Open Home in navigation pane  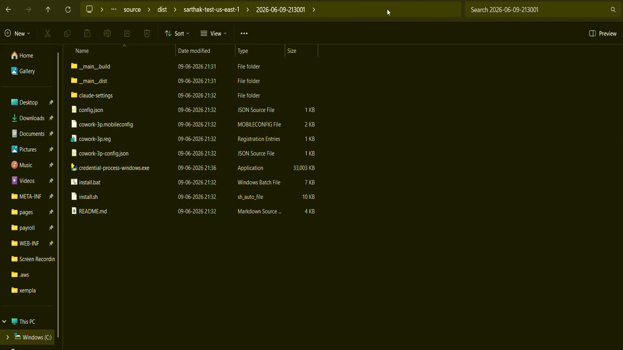click(x=26, y=55)
